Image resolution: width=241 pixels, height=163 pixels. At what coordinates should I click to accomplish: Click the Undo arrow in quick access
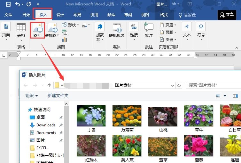click(x=18, y=4)
